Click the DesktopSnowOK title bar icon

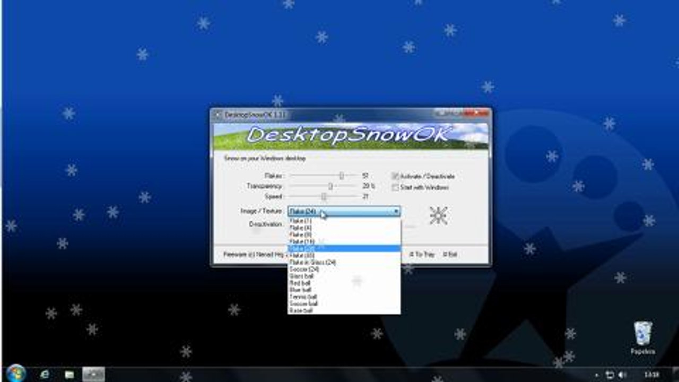pos(217,115)
